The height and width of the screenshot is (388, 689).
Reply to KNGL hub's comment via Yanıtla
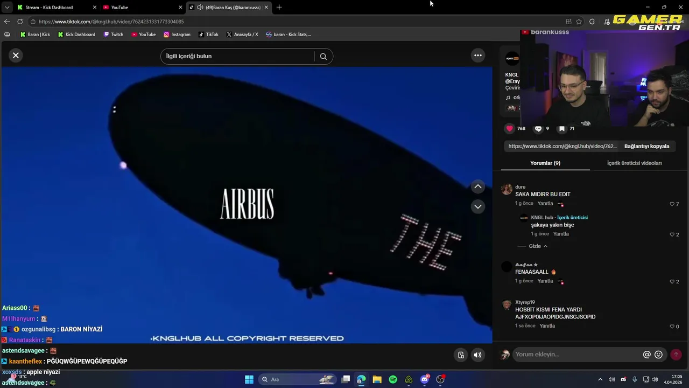point(561,234)
